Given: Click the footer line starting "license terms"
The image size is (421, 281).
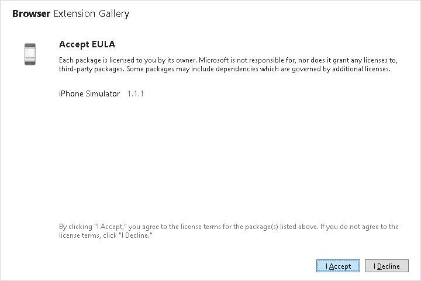Looking at the screenshot, I should (x=106, y=235).
